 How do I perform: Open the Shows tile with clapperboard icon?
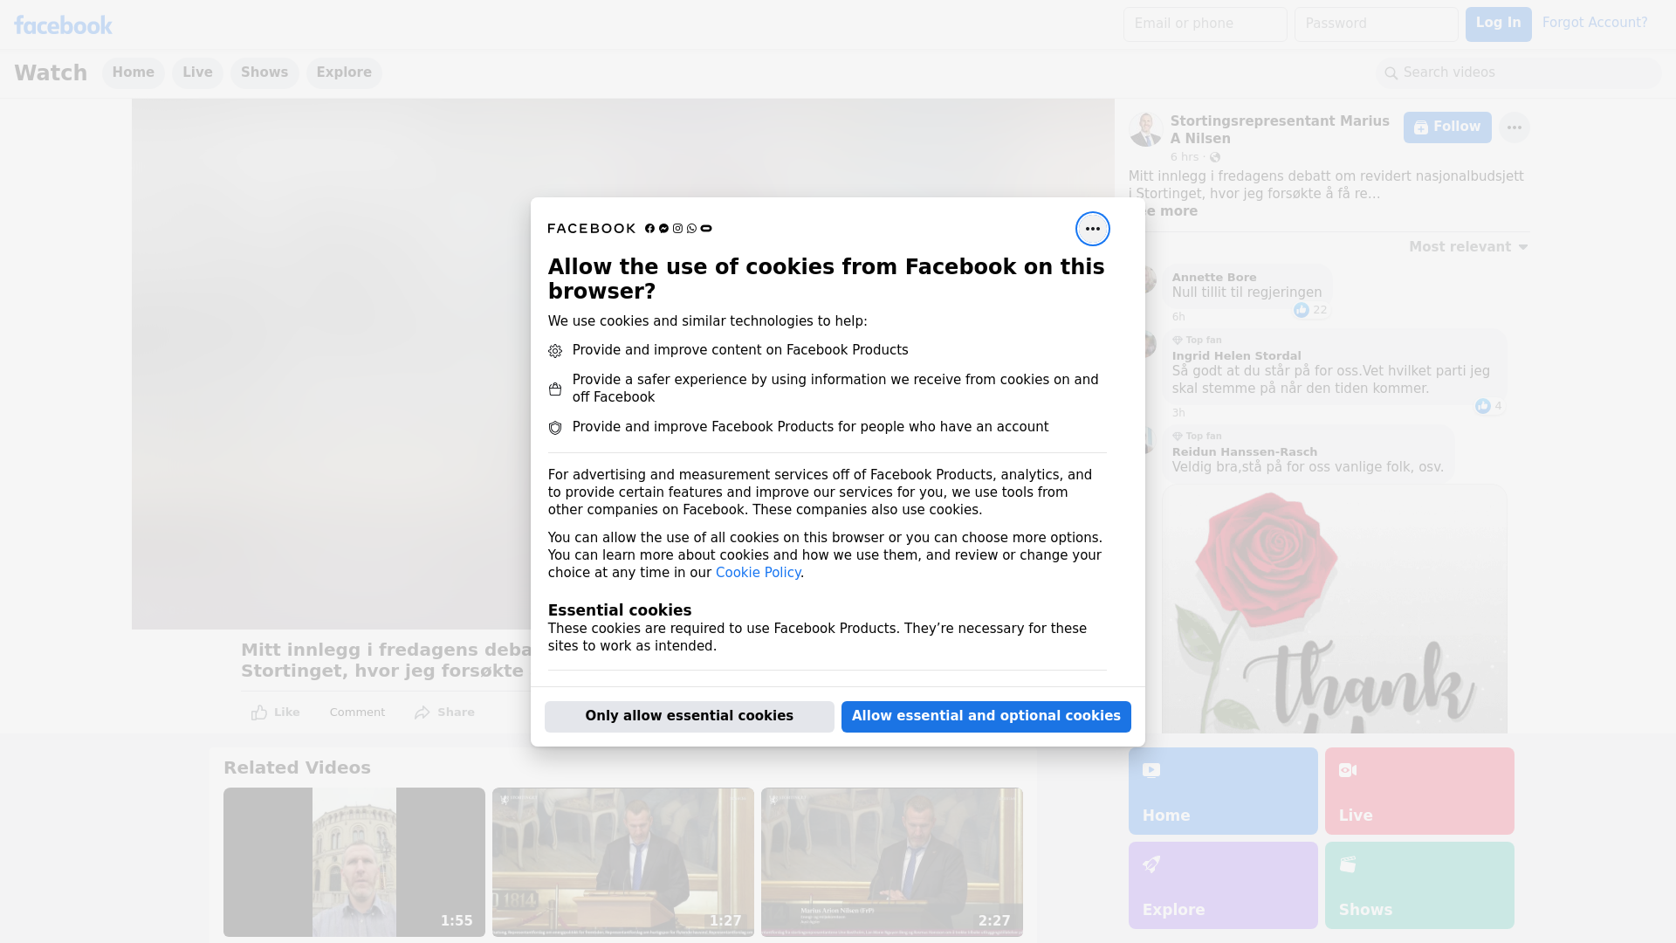[1419, 885]
